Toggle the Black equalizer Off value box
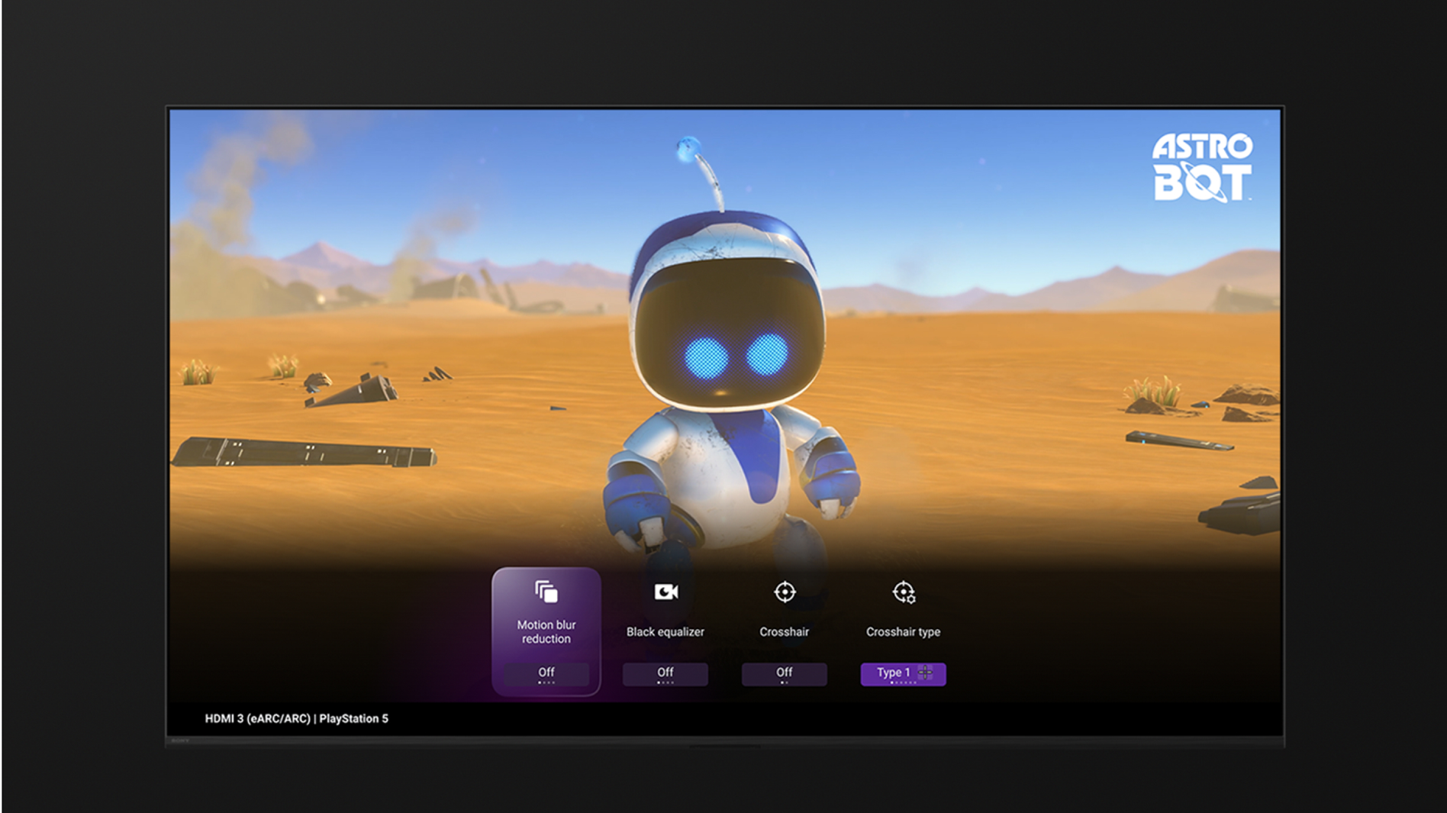 coord(665,673)
